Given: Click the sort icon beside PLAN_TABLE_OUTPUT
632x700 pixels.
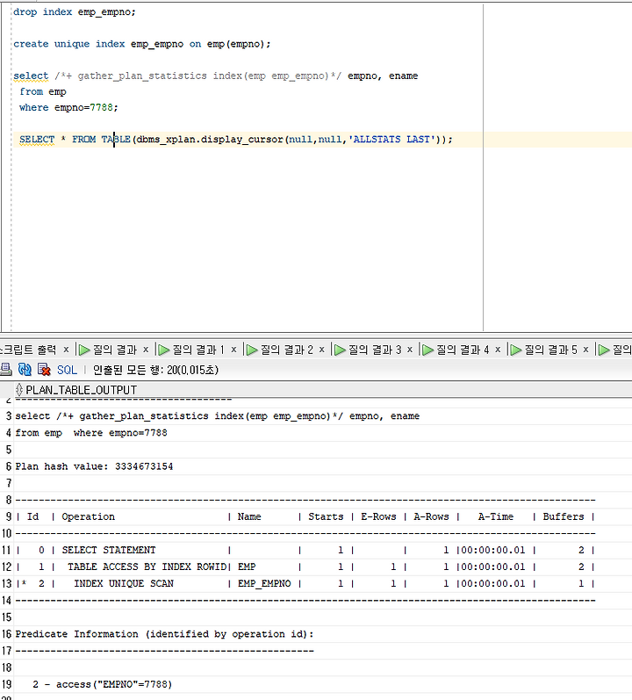Looking at the screenshot, I should point(19,390).
